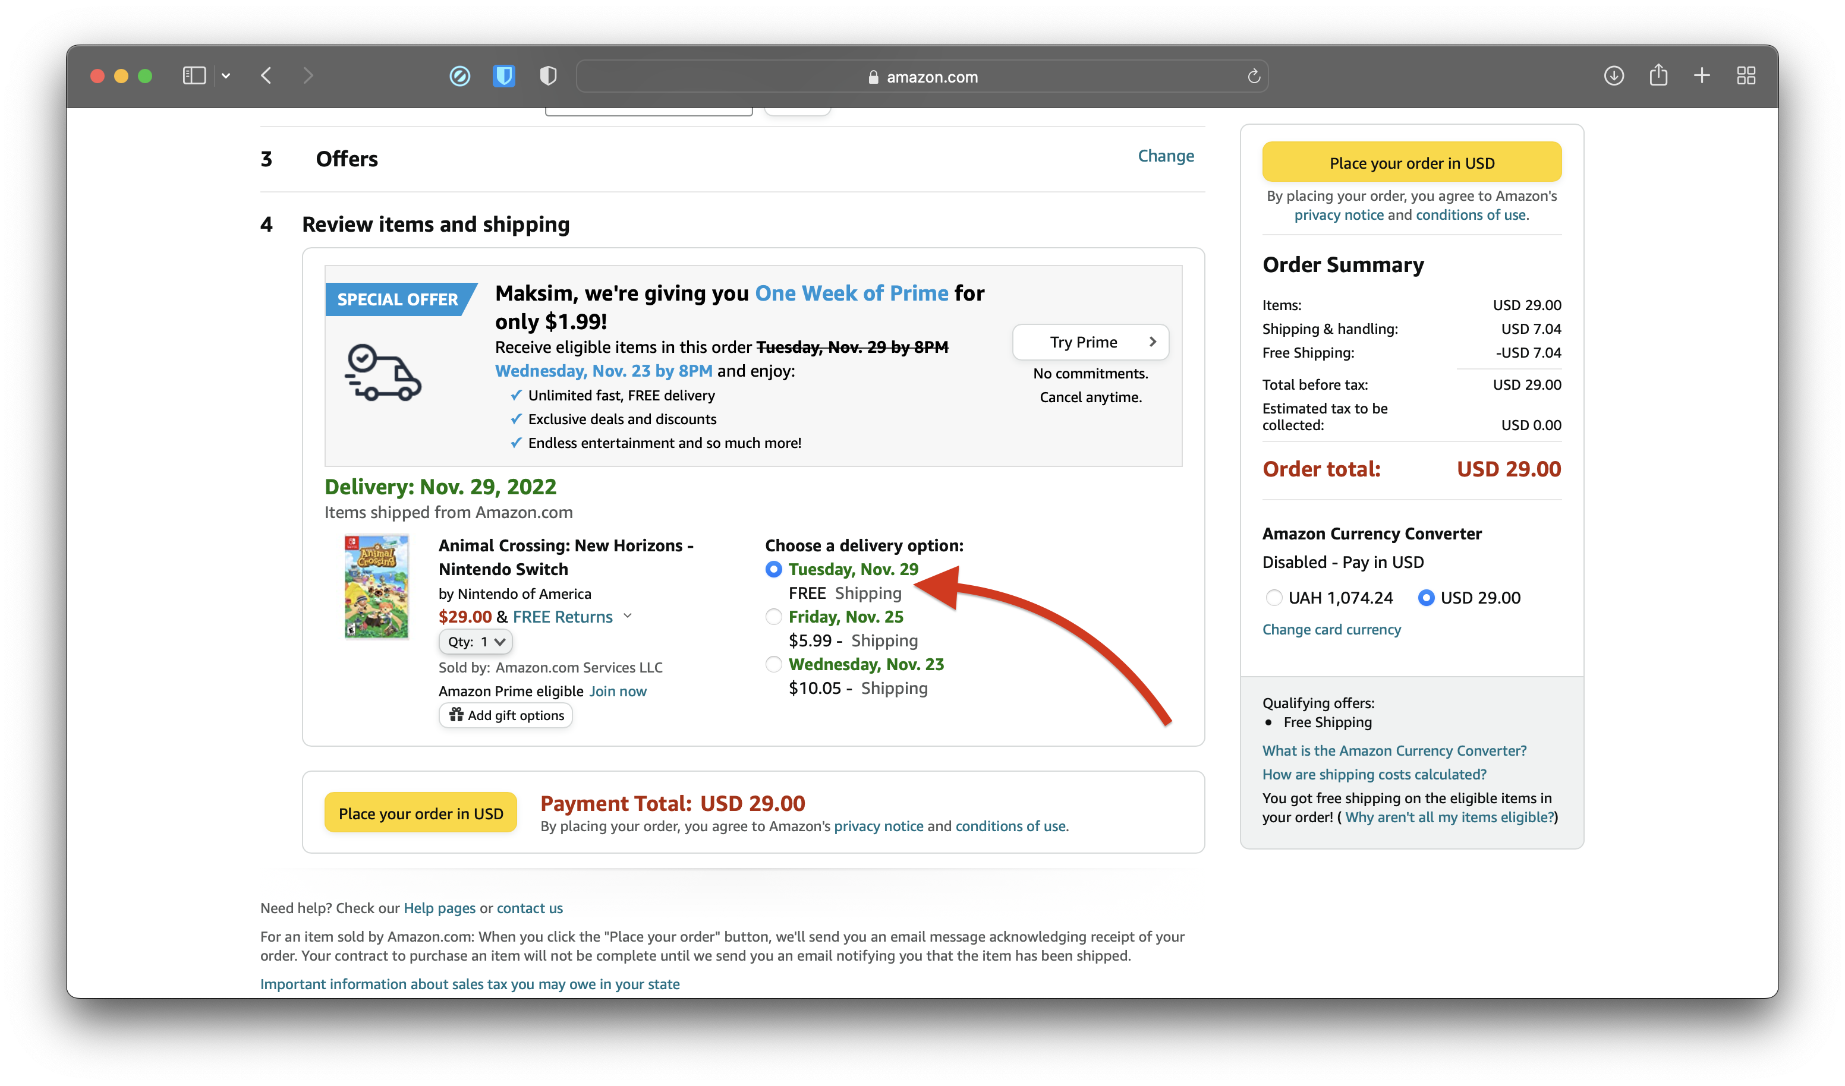The height and width of the screenshot is (1086, 1845).
Task: Click Change card currency
Action: click(x=1332, y=630)
